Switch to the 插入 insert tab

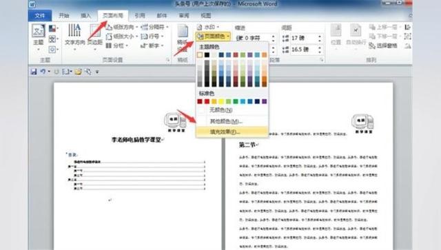86,15
